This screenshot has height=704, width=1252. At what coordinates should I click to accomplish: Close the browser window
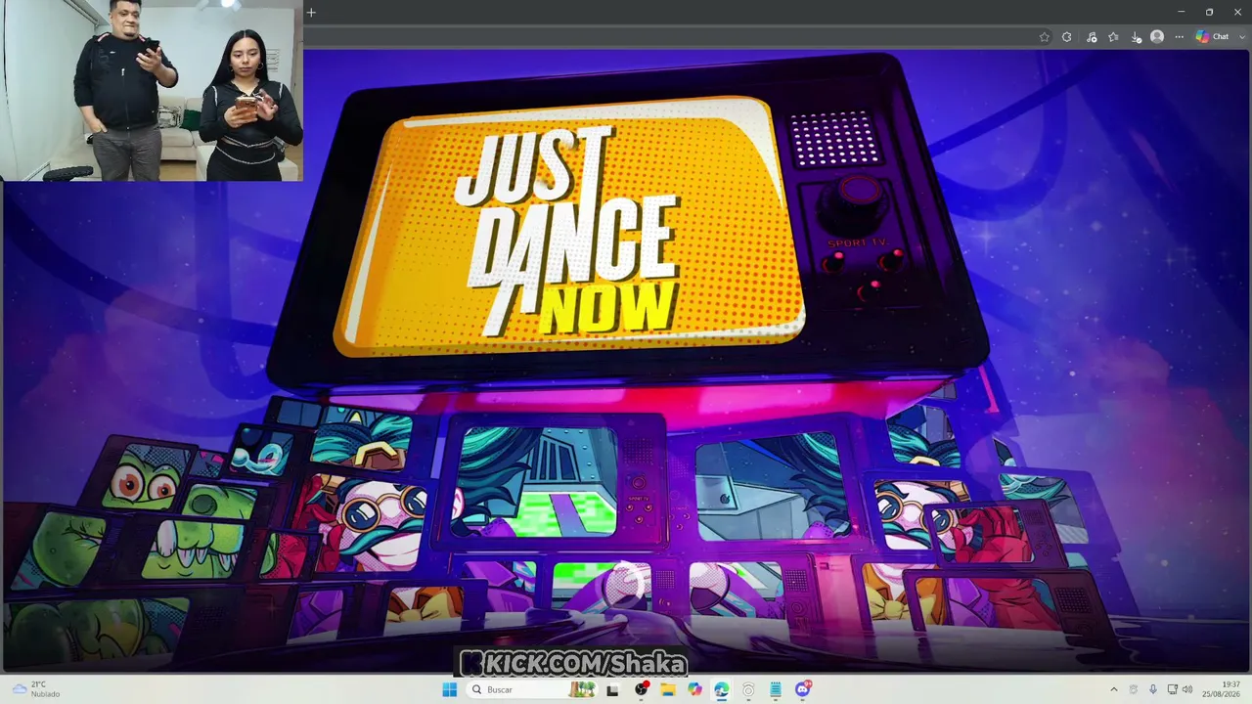click(1237, 13)
